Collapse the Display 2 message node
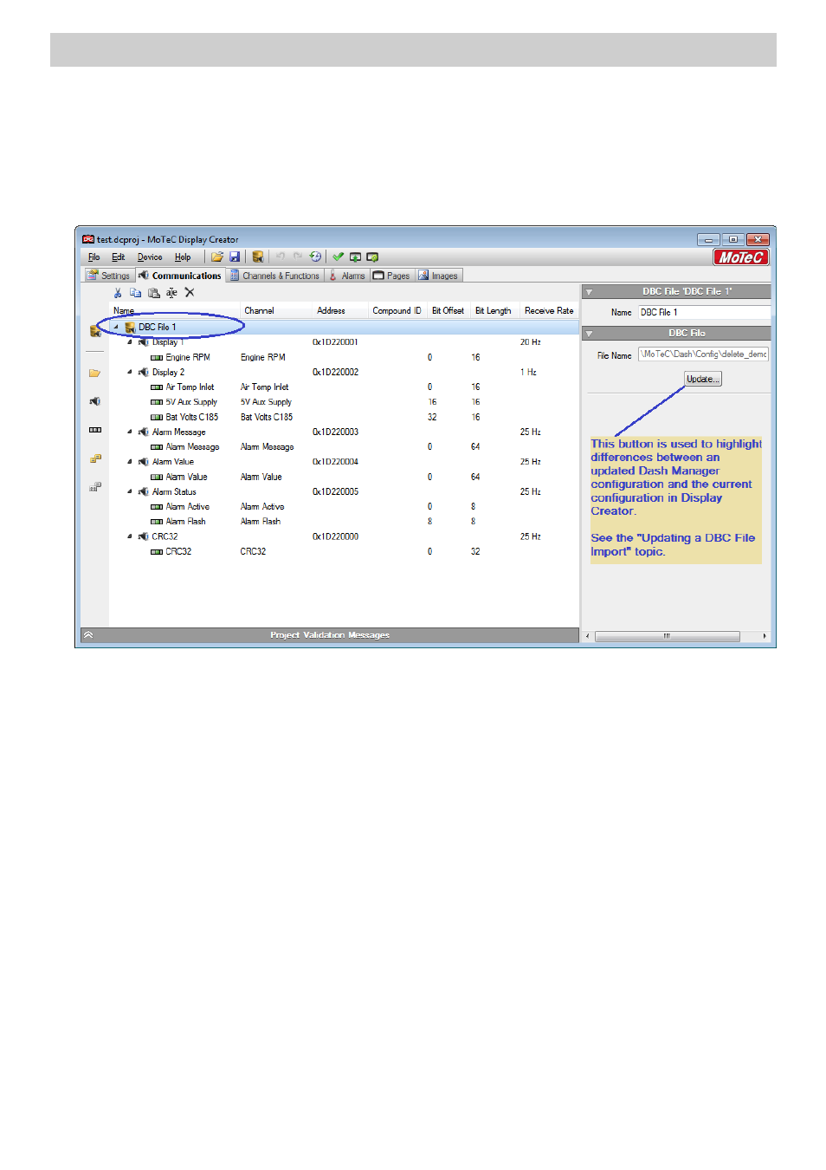Viewport: 826px width, 1170px height. click(130, 372)
